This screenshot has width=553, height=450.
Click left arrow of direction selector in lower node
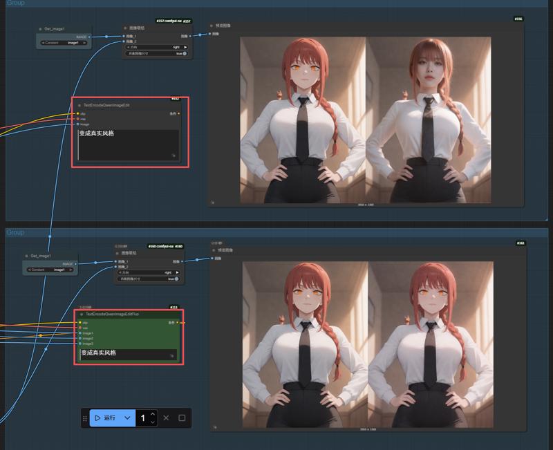pos(121,273)
